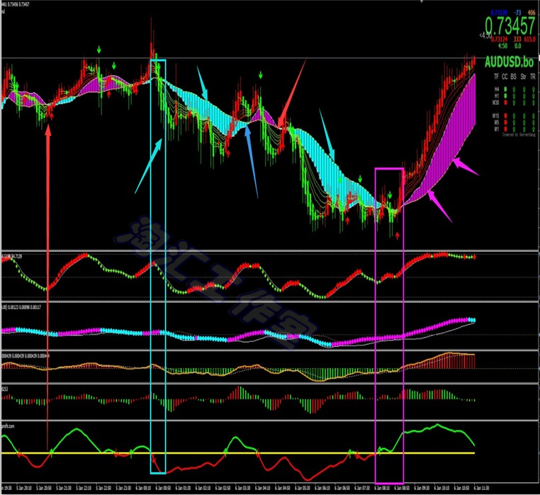Click the Str column header

pyautogui.click(x=524, y=77)
